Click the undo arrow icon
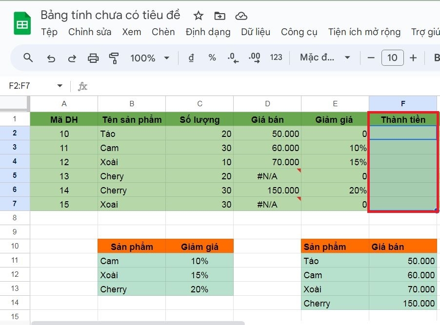Image resolution: width=440 pixels, height=325 pixels. point(51,58)
